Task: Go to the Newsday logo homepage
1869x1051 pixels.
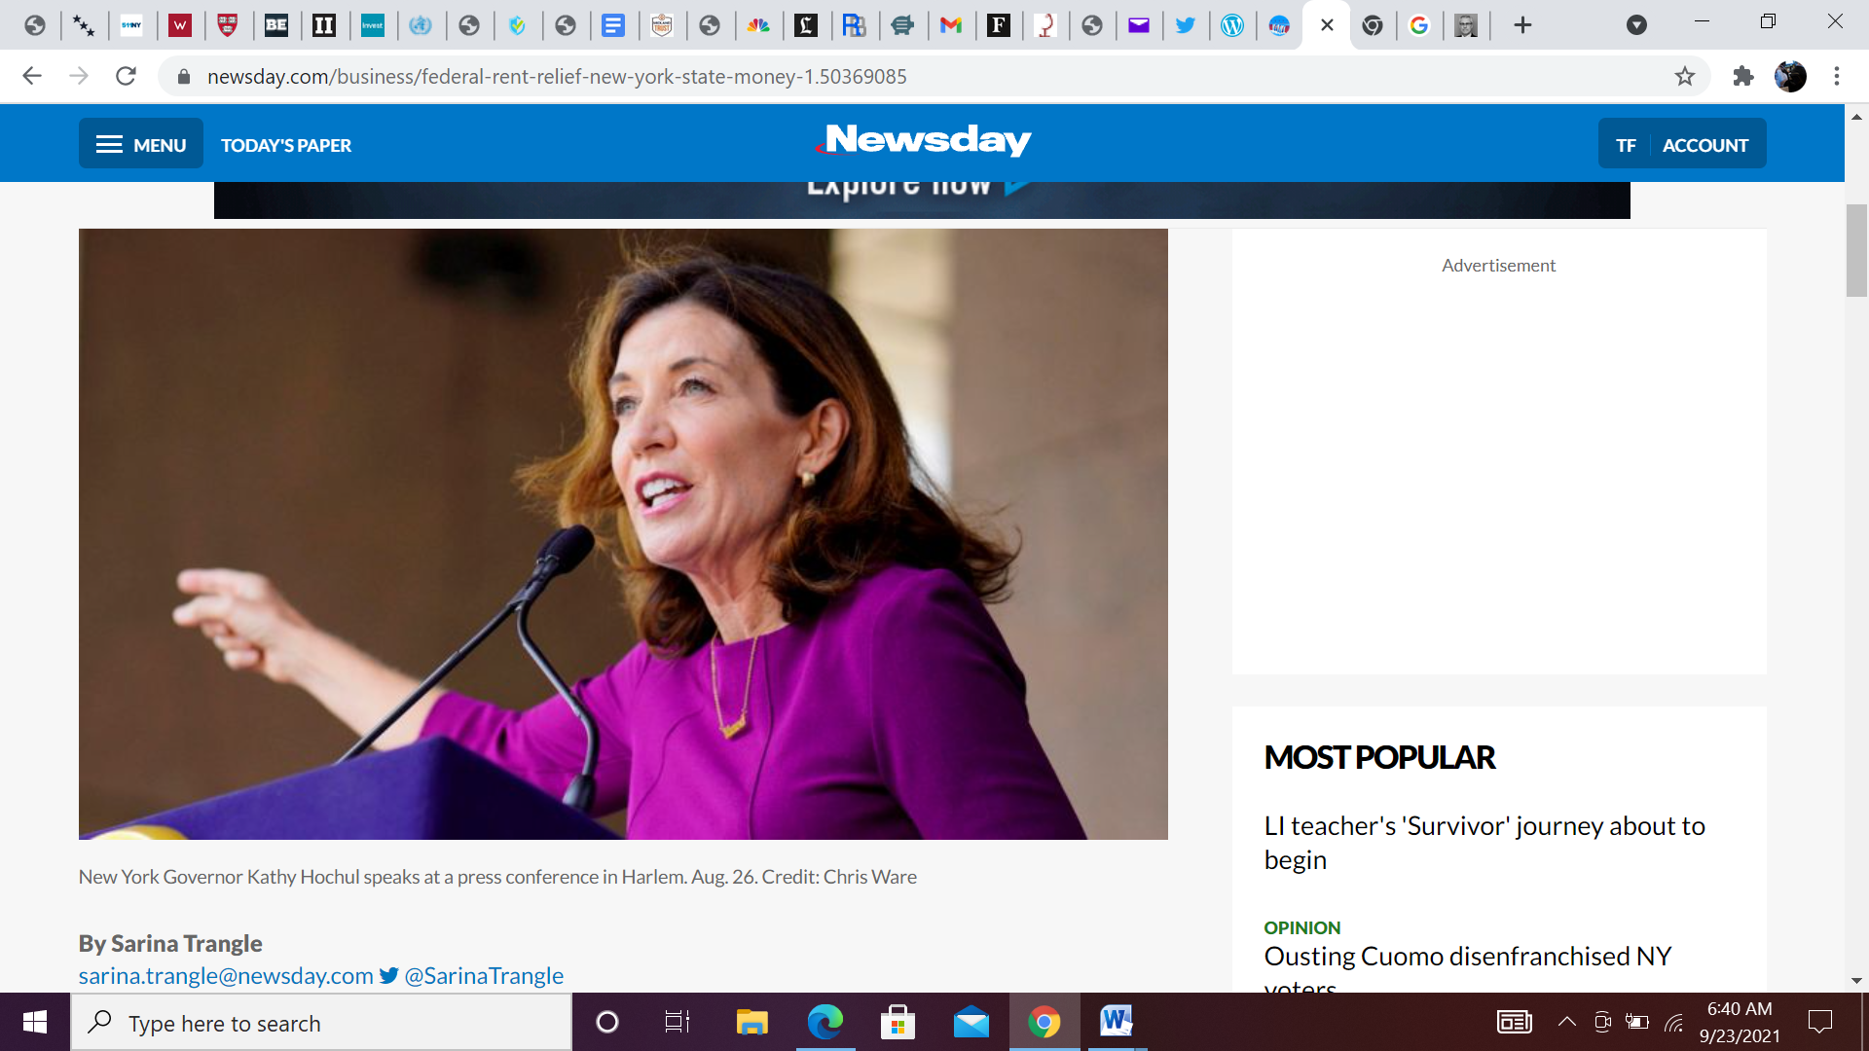Action: (x=925, y=141)
